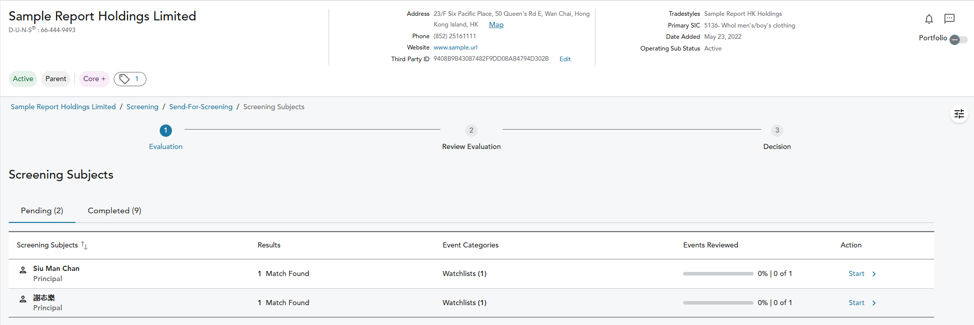Open the www.sample.url website link
974x325 pixels.
click(x=455, y=47)
